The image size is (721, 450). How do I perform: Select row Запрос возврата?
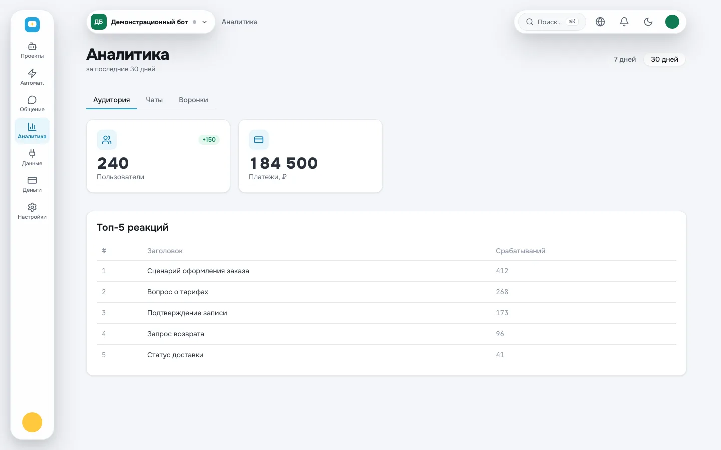pos(387,334)
